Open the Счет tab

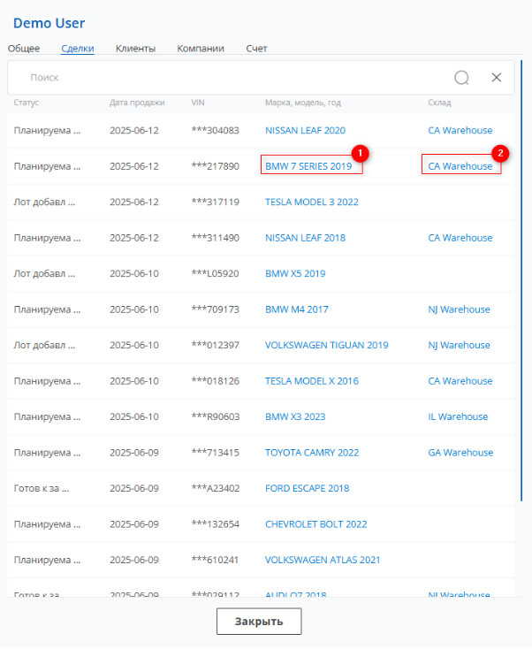256,49
